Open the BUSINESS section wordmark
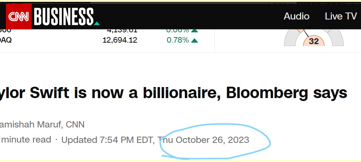 pyautogui.click(x=63, y=17)
